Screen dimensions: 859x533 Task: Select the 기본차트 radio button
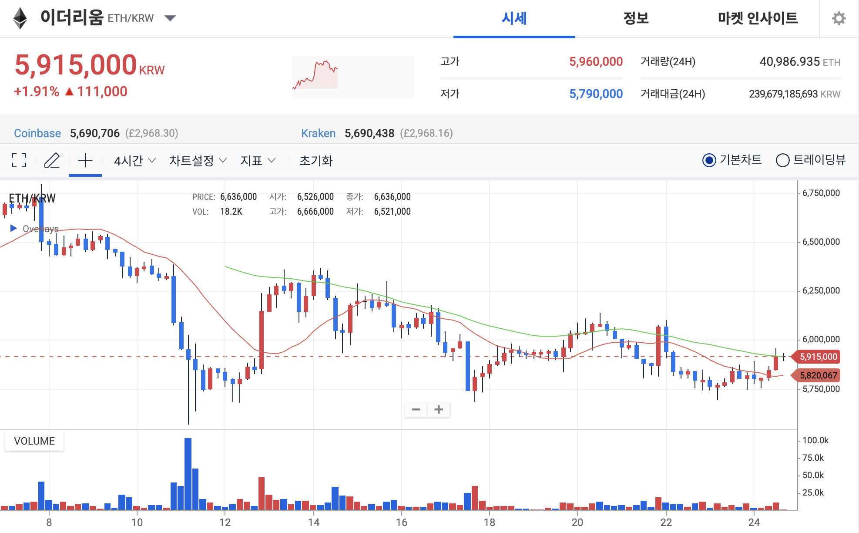(708, 160)
